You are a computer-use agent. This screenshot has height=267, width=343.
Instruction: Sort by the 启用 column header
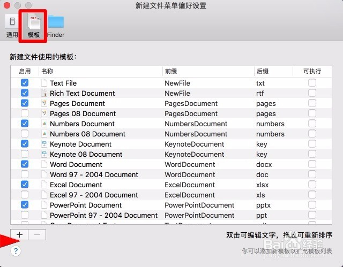coord(25,71)
